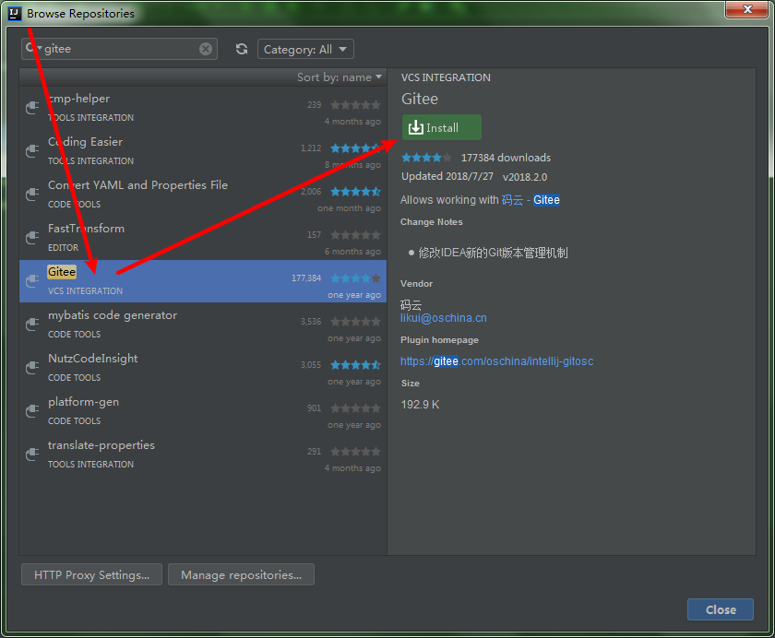Select the Gitee plugin row

coord(203,281)
